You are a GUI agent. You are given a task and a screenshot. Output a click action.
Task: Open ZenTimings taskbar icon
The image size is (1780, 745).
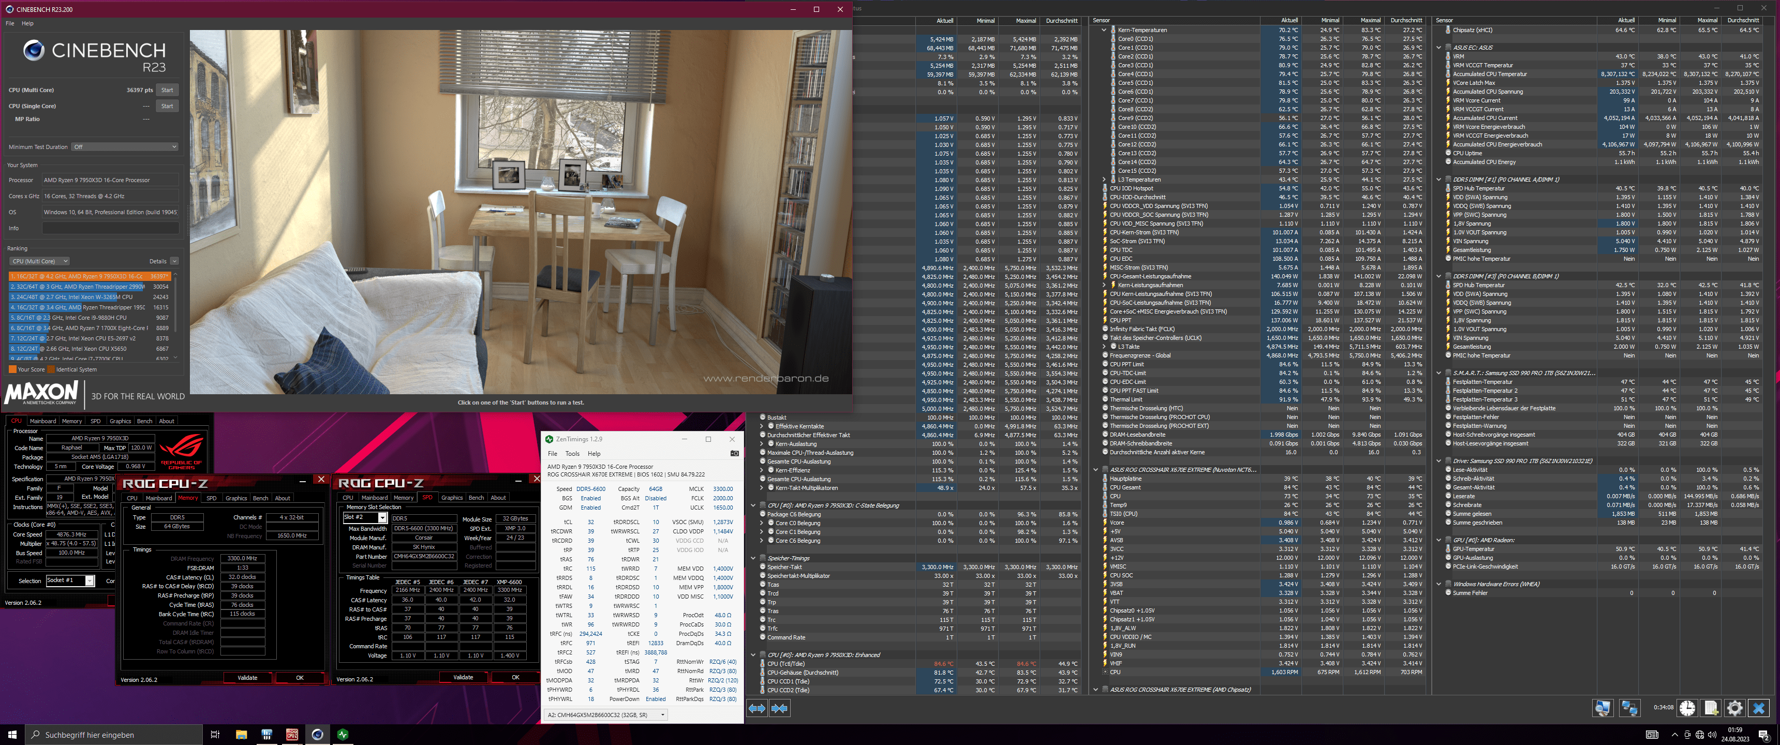[343, 734]
